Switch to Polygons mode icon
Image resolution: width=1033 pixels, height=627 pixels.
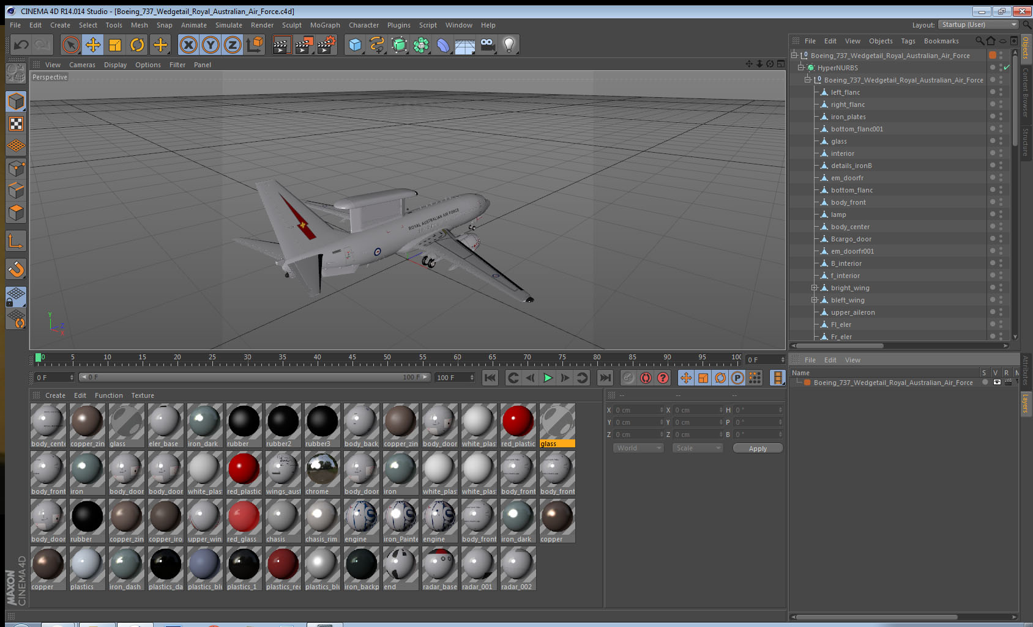[x=16, y=212]
